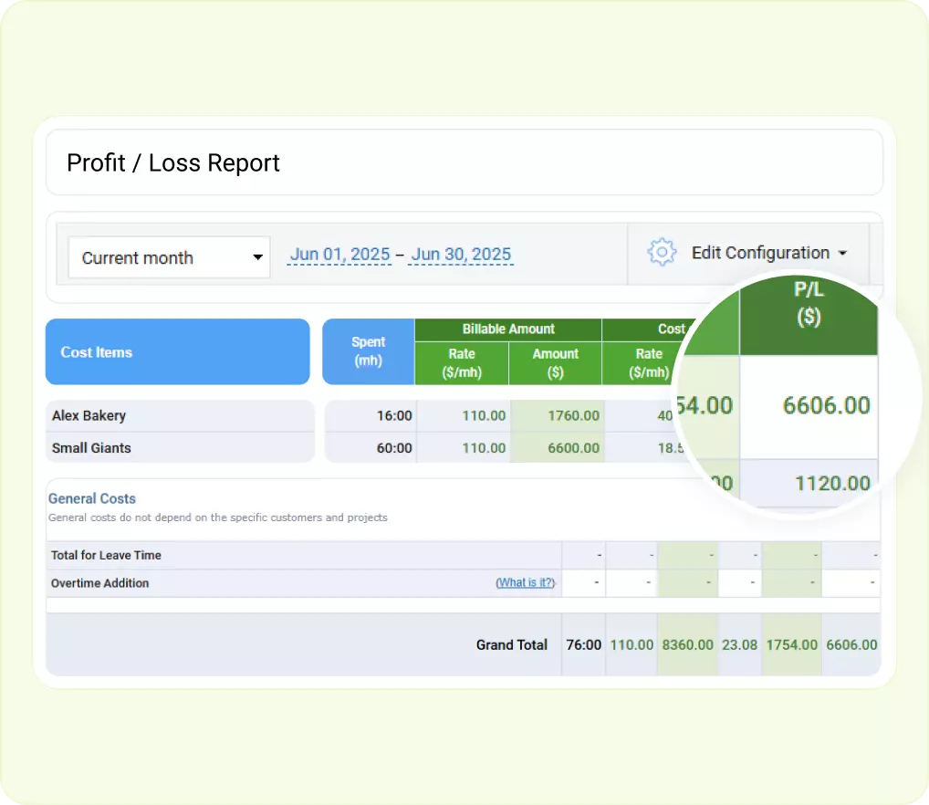Expand the Edit Configuration dropdown arrow
Viewport: 929px width, 805px height.
click(844, 253)
